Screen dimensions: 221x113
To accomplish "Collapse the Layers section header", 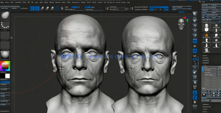I will pos(204,65).
